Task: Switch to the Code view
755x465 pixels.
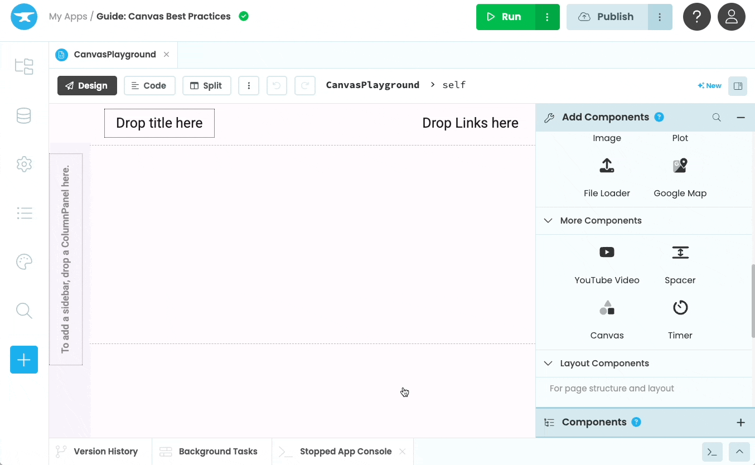Action: pos(149,85)
